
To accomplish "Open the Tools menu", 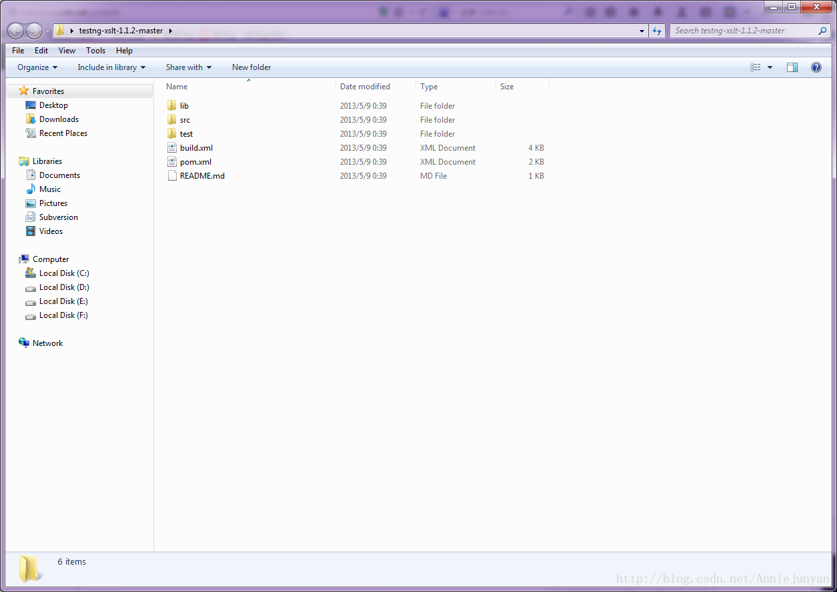I will click(95, 51).
